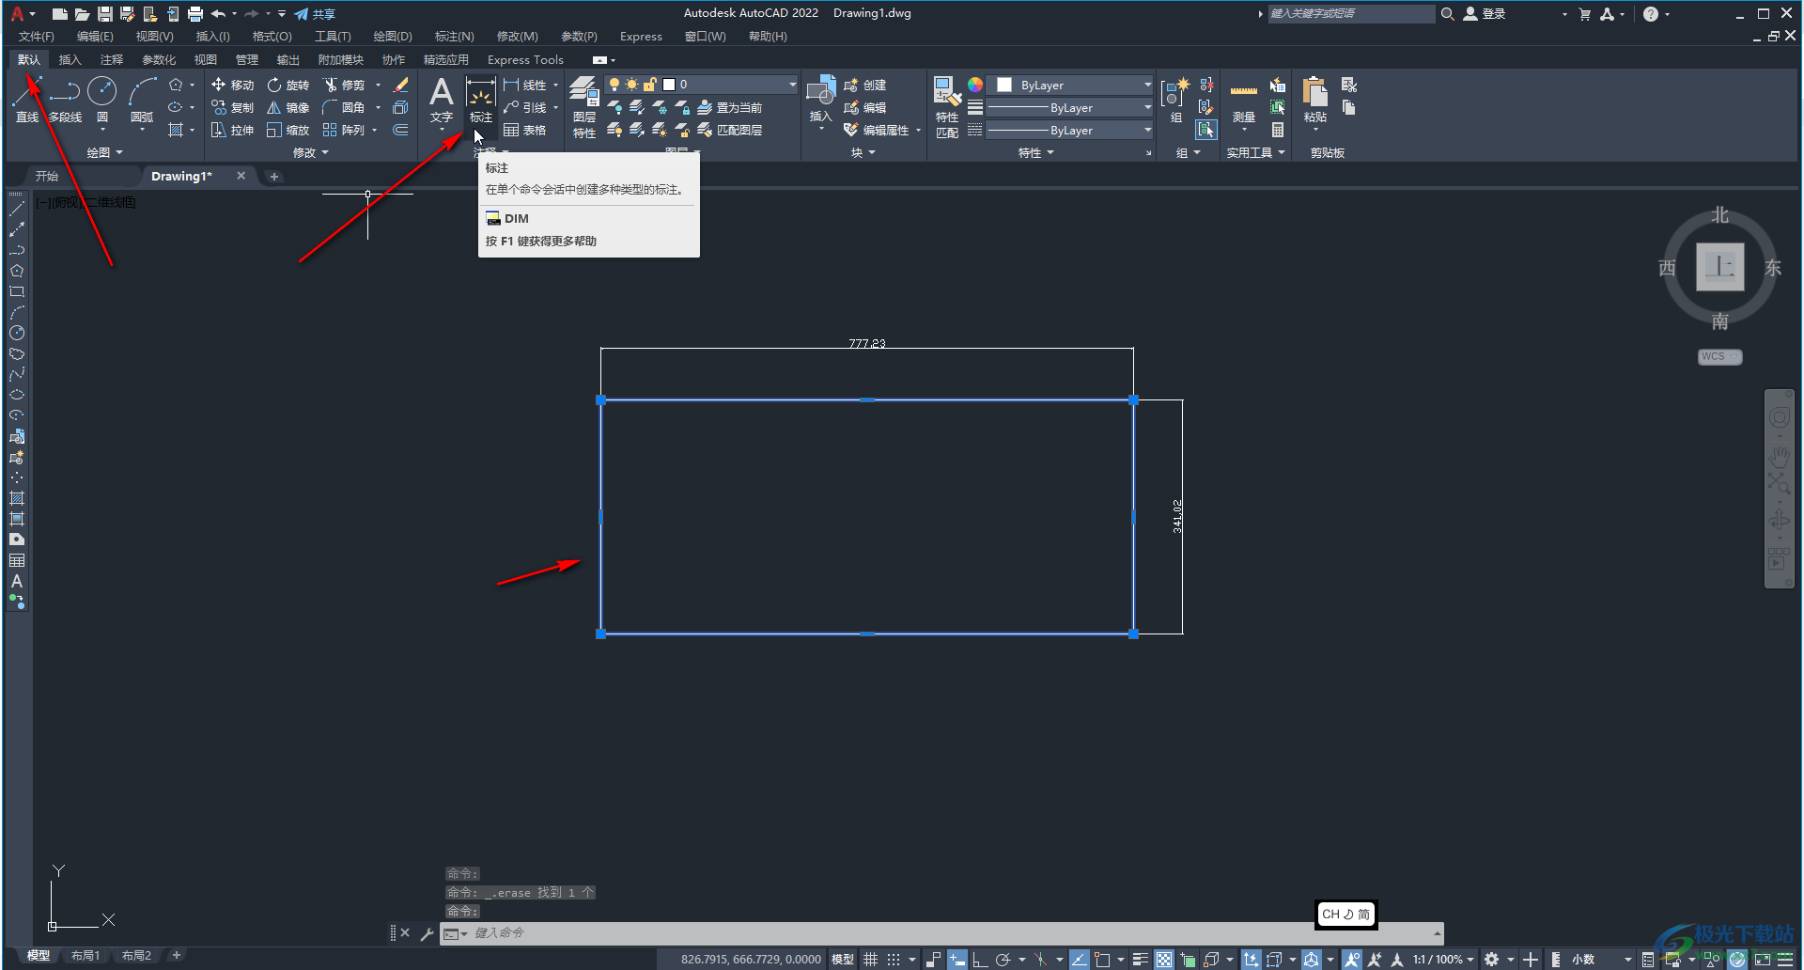Switch to the Insert (插入) ribbon tab

70,59
